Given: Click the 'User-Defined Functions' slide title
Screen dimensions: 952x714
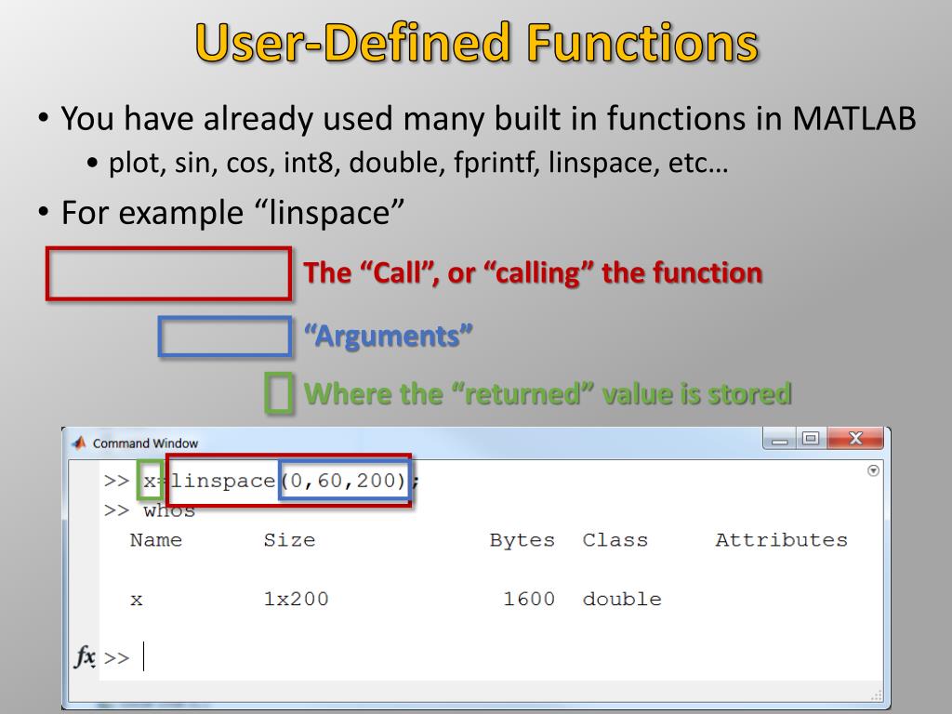Looking at the screenshot, I should click(477, 43).
